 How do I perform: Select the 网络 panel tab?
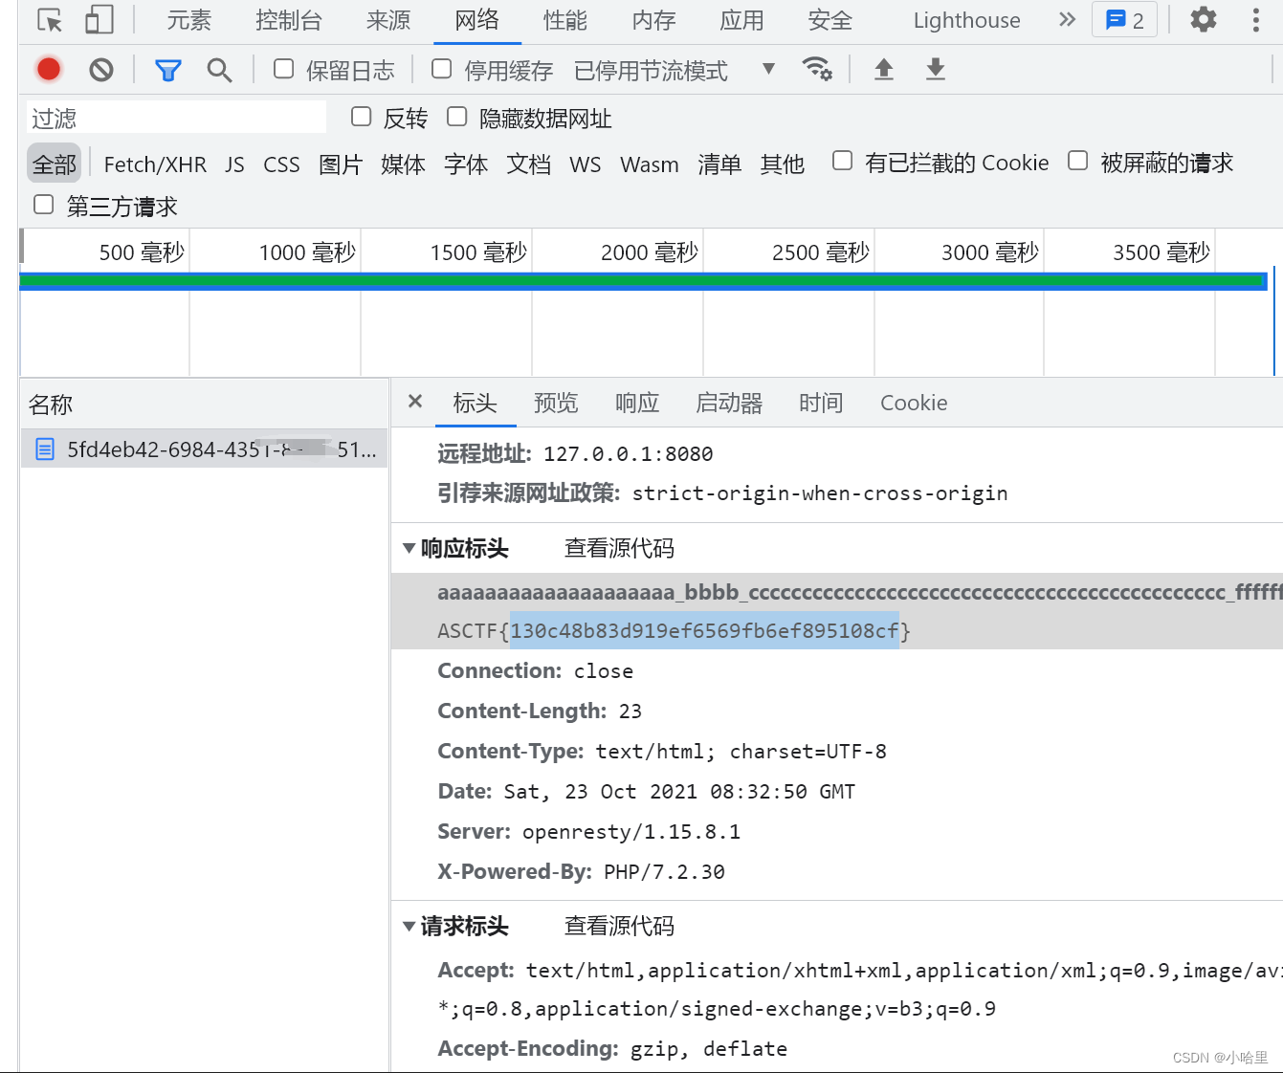point(477,20)
